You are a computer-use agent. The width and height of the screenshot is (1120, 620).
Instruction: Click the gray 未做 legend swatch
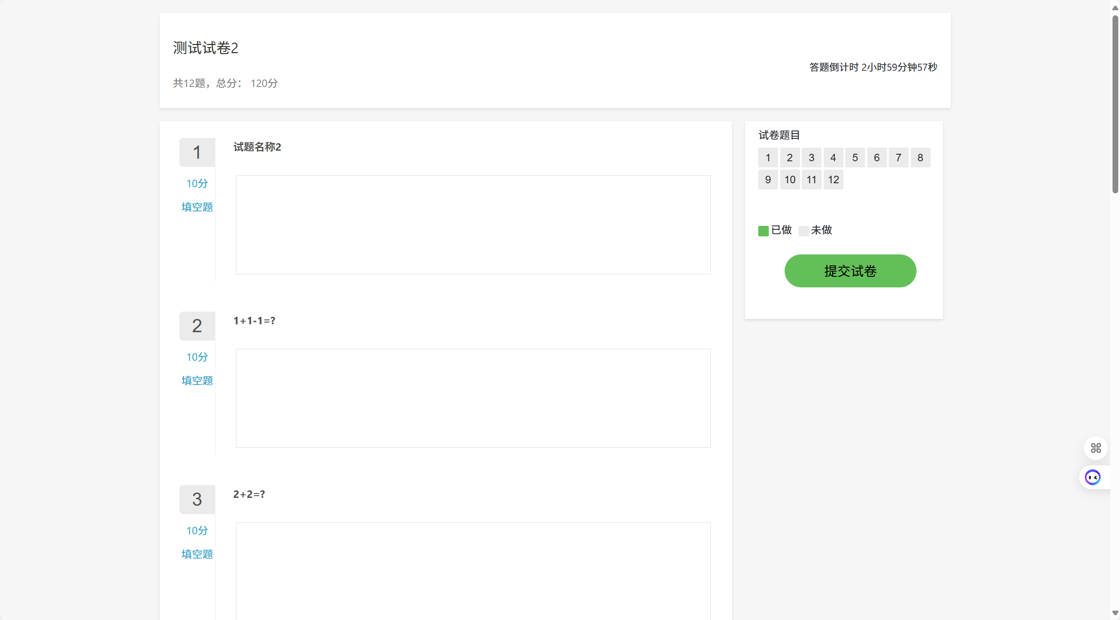click(x=804, y=231)
